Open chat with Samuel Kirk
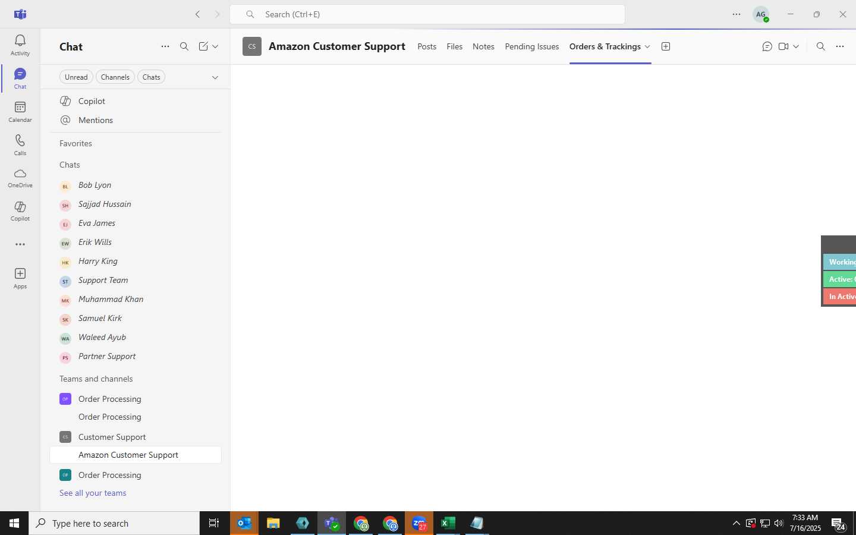The height and width of the screenshot is (535, 856). click(136, 319)
